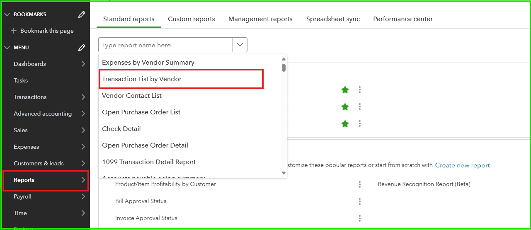Click the Create new report link

[462, 165]
